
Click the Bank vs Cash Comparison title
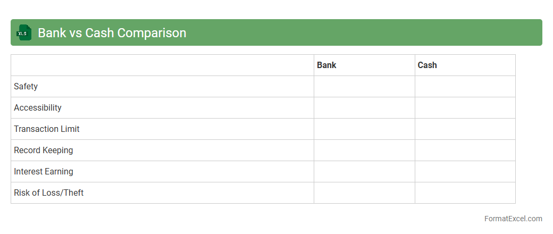[x=112, y=33]
